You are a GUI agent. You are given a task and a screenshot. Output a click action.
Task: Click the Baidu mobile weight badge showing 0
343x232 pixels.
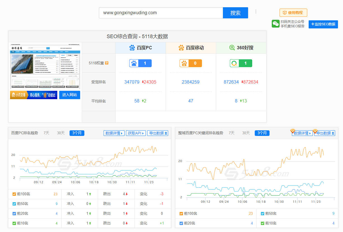pyautogui.click(x=191, y=63)
